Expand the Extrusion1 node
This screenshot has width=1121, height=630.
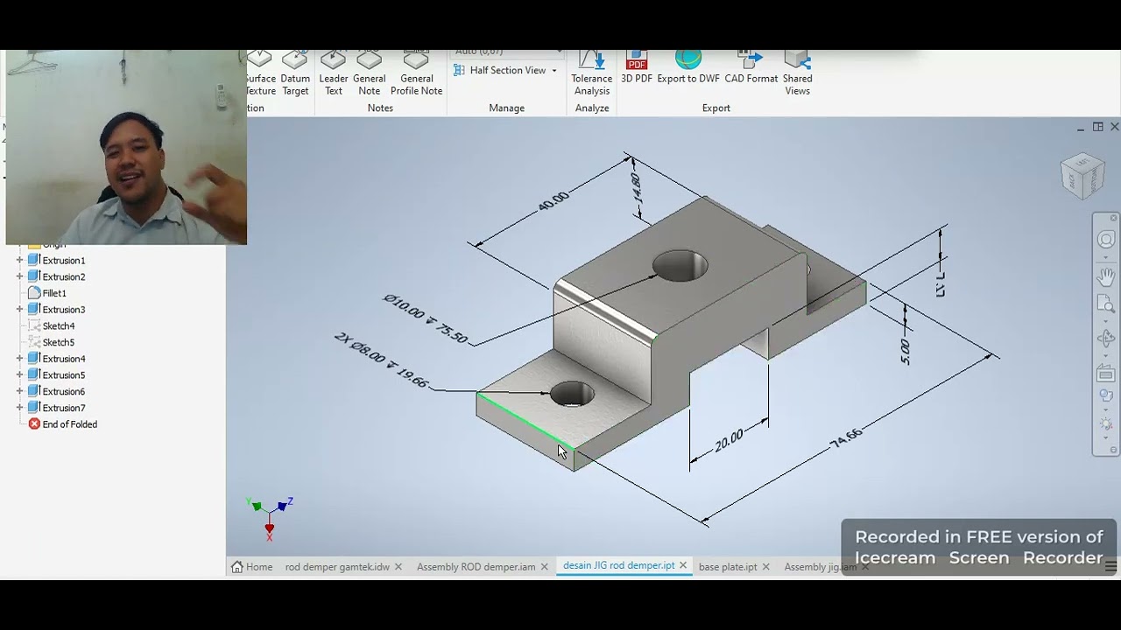coord(19,260)
